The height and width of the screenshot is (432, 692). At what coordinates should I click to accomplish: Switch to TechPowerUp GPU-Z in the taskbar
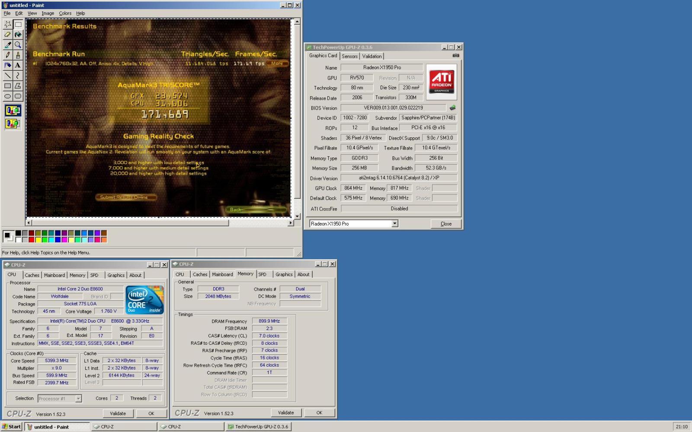258,426
